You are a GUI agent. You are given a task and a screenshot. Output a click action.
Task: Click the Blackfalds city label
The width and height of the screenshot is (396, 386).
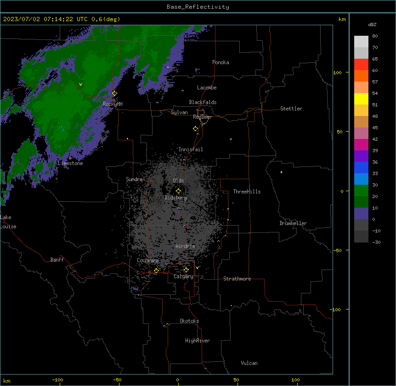tap(203, 102)
